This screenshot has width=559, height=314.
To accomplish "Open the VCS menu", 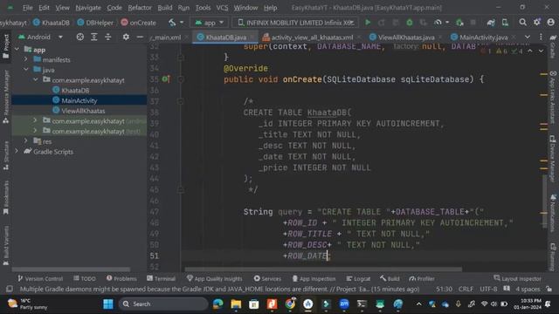I will point(222,8).
